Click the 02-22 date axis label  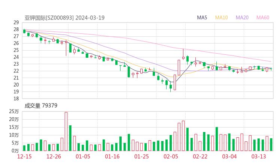(x=200, y=156)
